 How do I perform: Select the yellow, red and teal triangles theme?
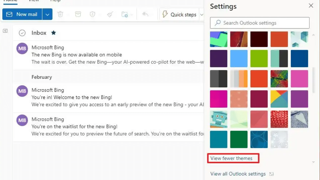click(279, 99)
